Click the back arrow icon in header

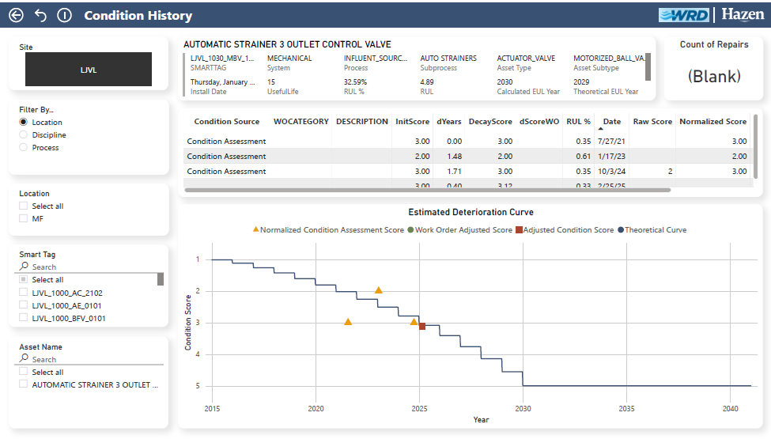(17, 15)
